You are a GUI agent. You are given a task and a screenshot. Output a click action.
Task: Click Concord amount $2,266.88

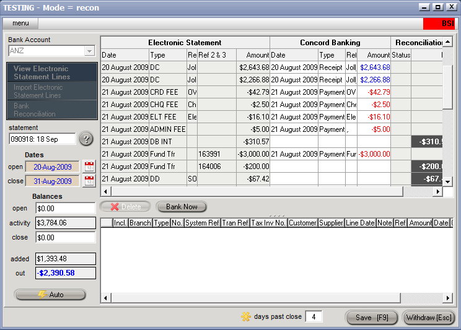click(375, 80)
